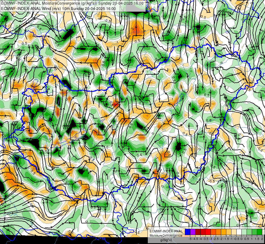Select the white legend swatch
Screen dimensions: 265x244
click(x=239, y=232)
